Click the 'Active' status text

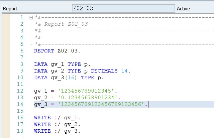183,9
